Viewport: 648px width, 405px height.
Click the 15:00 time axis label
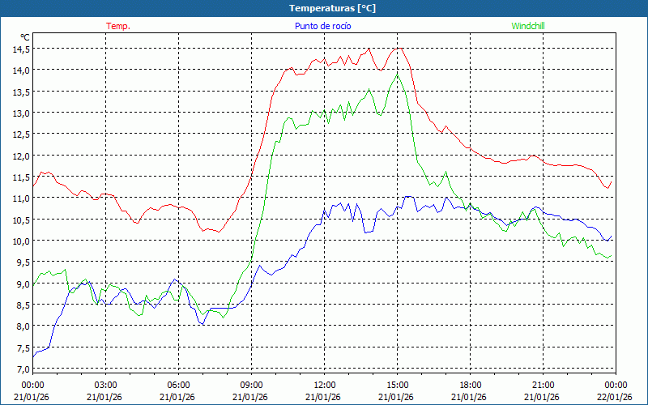click(x=397, y=385)
